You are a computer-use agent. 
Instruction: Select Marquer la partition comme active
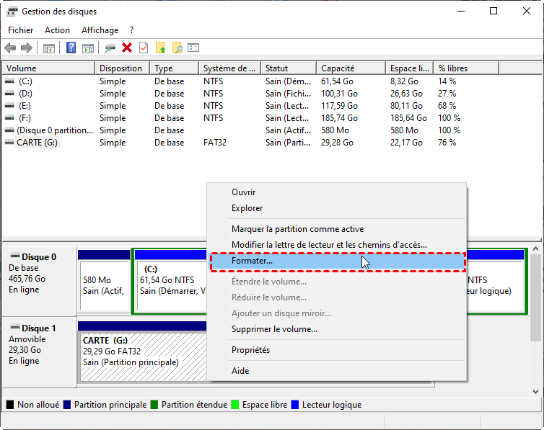pyautogui.click(x=297, y=229)
